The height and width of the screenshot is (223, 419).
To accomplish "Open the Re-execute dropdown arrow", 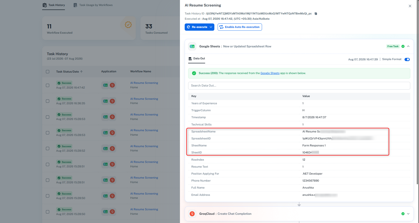I will click(211, 27).
